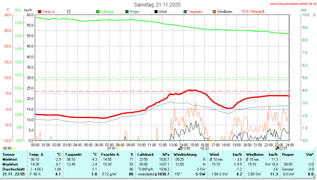Viewport: 317px width, 180px height.
Task: Toggle the 5.7 Monat-Ø legend box
Action: [244, 12]
